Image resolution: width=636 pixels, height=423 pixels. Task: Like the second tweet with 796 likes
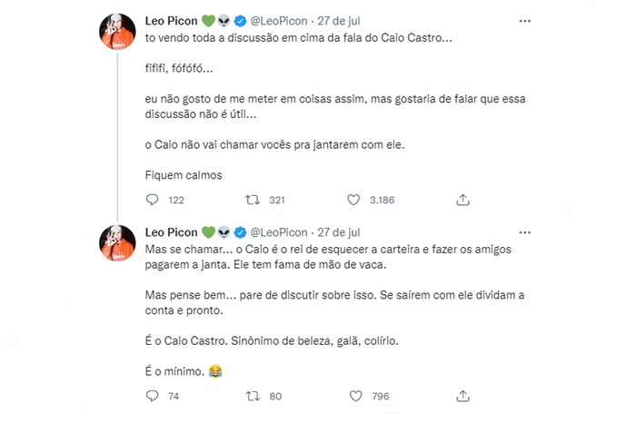tap(357, 396)
